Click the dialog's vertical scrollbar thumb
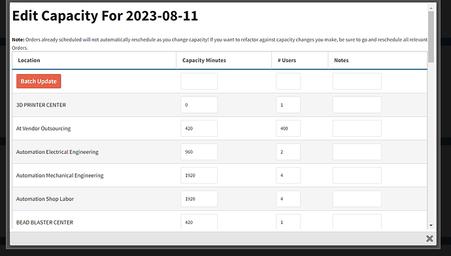The height and width of the screenshot is (256, 451). pos(431,37)
